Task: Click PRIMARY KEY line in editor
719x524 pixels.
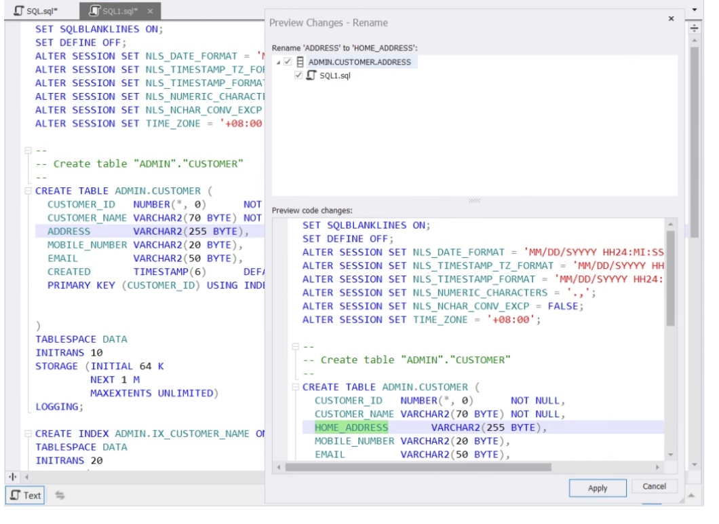Action: point(155,285)
